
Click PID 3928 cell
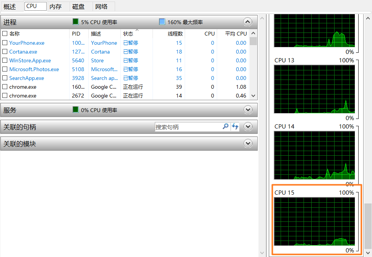coord(78,78)
